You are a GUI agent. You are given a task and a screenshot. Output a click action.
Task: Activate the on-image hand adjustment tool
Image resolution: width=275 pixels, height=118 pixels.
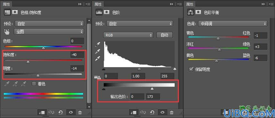[x=7, y=32]
